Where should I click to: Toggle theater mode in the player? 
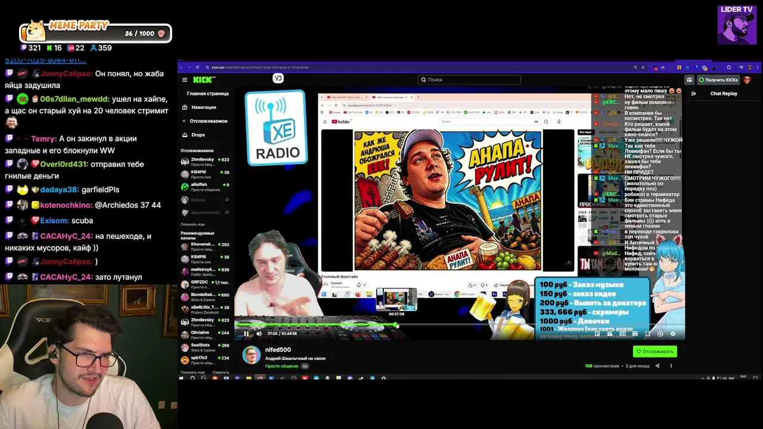(635, 334)
